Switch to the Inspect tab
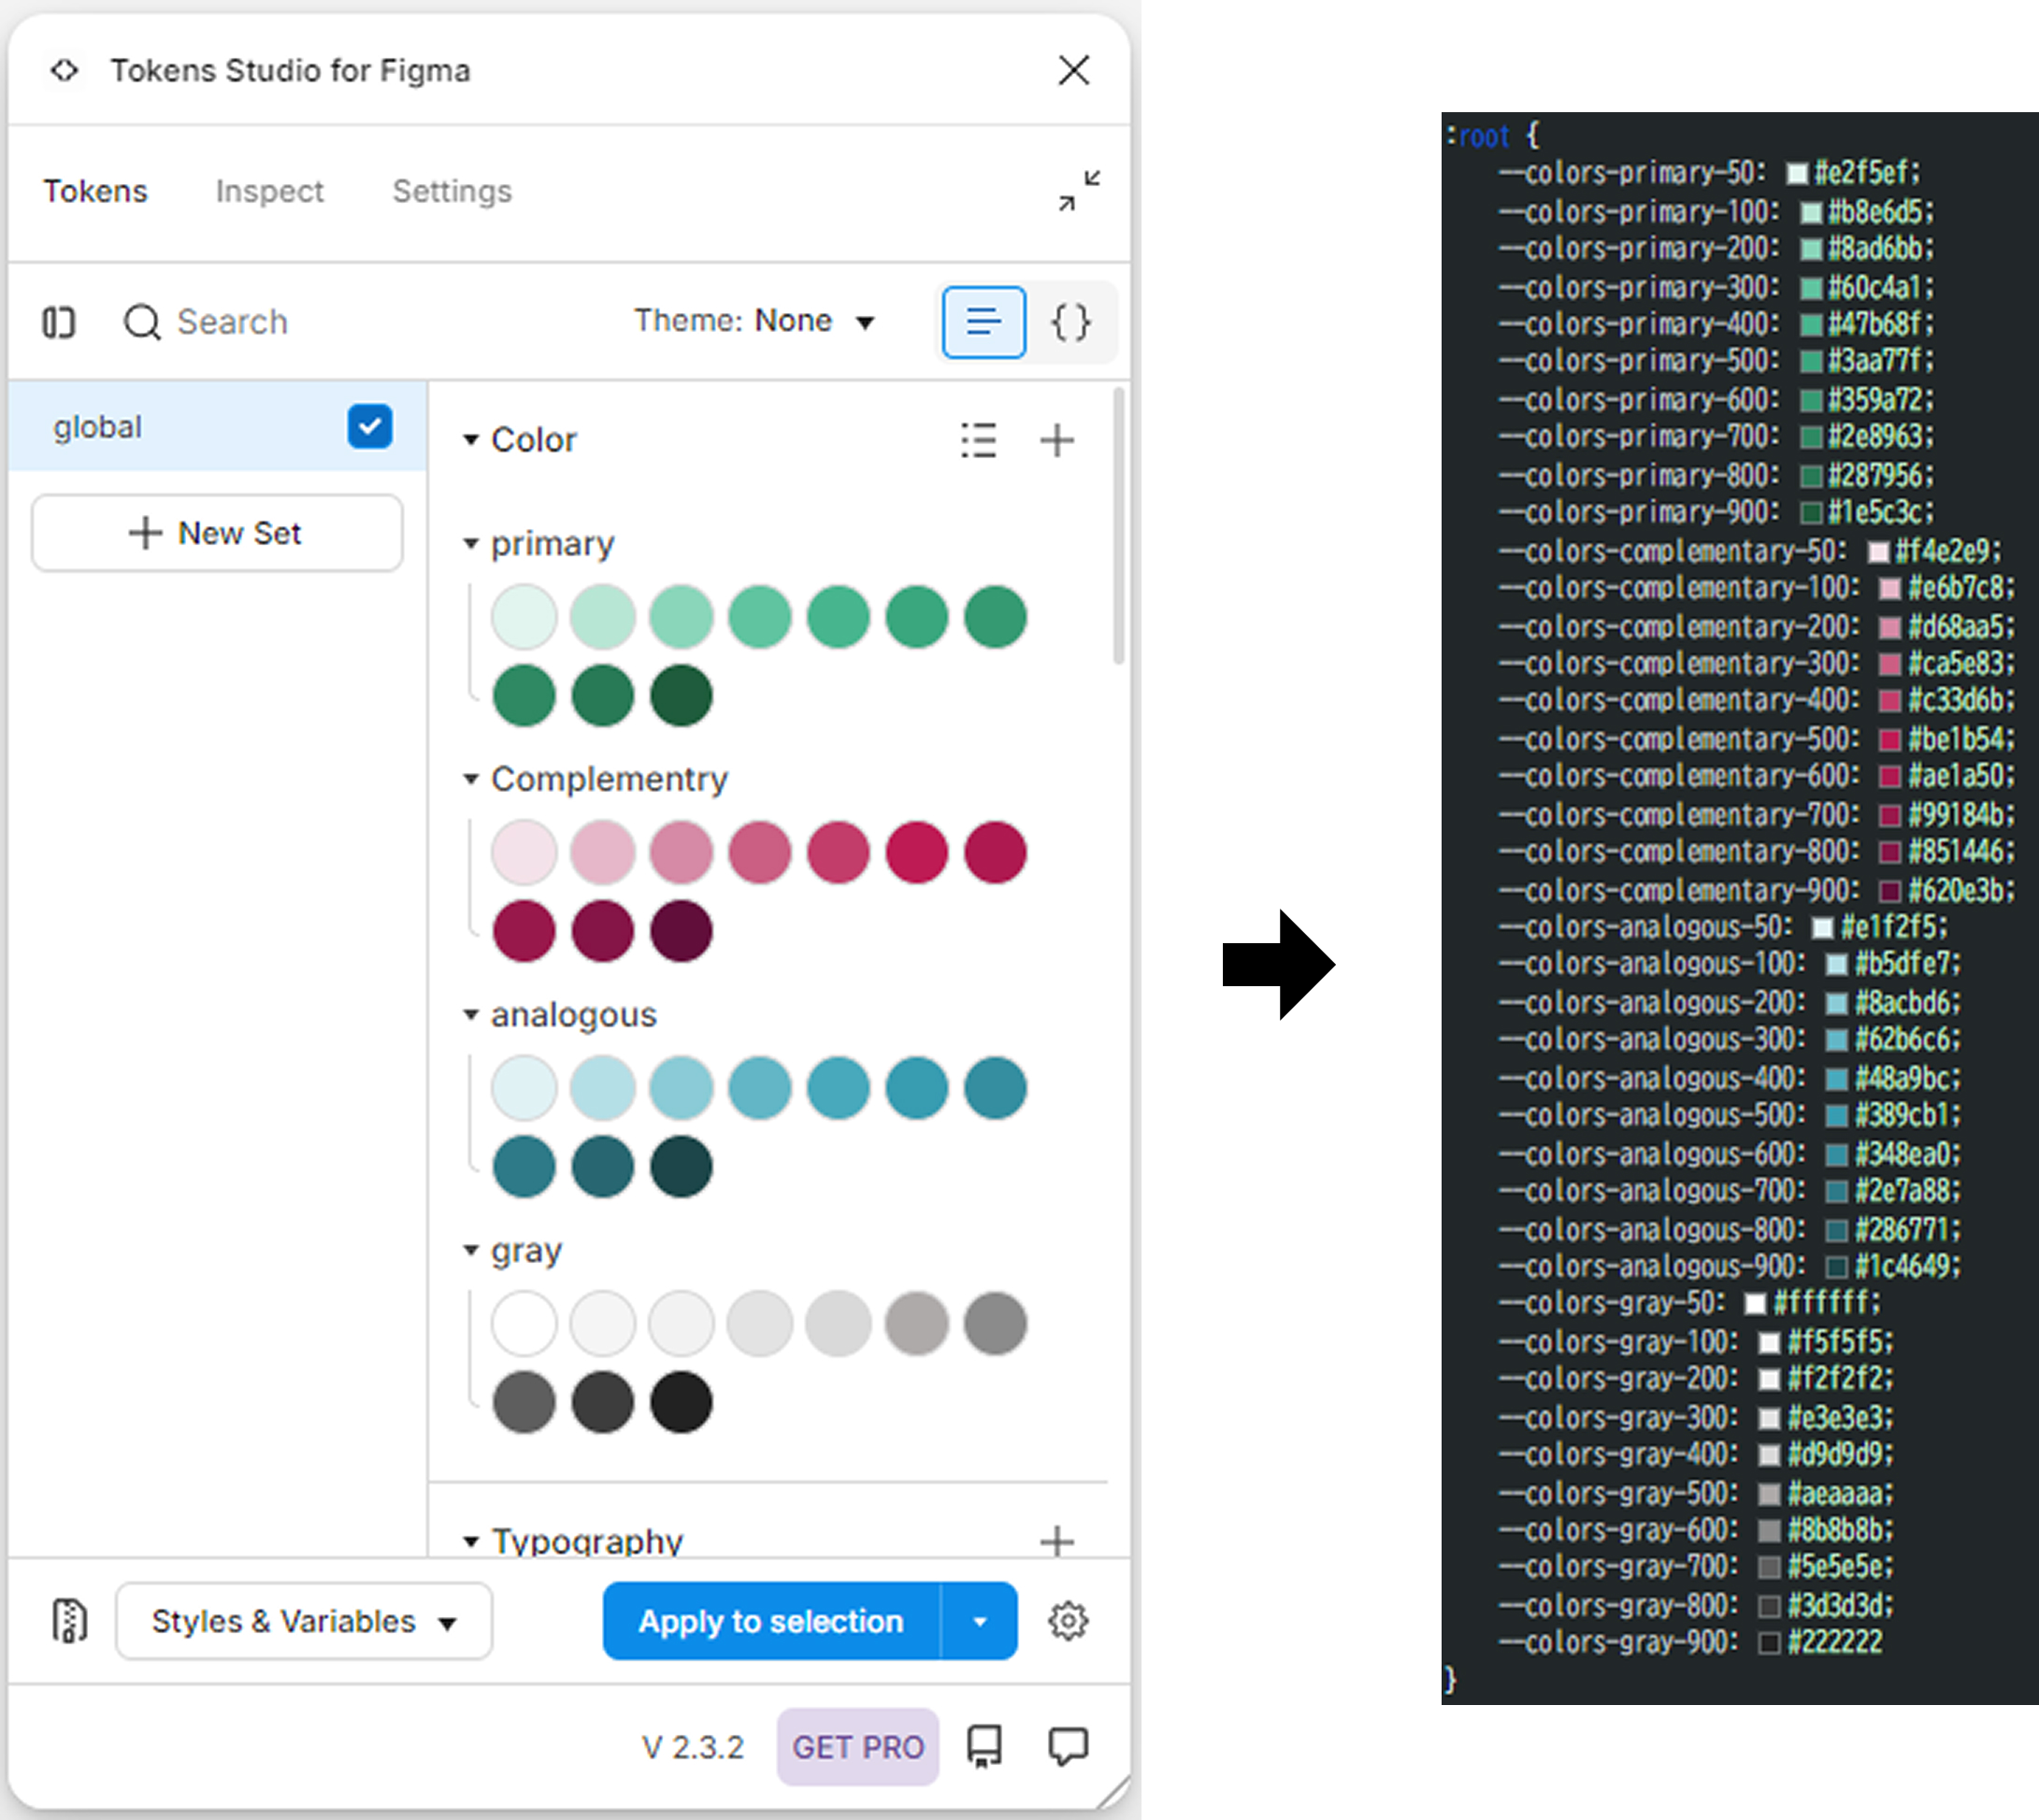 point(269,191)
